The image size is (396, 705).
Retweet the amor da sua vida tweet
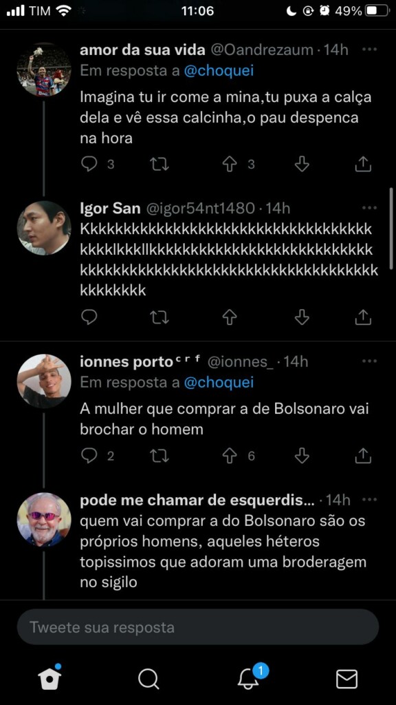click(159, 165)
